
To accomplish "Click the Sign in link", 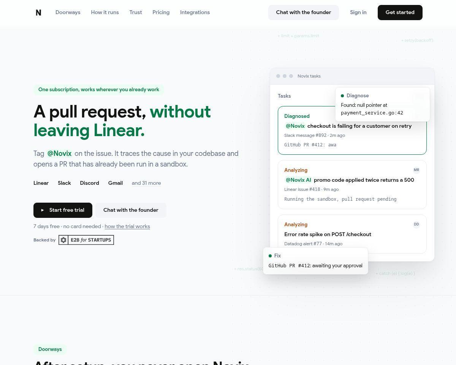I will tap(358, 12).
